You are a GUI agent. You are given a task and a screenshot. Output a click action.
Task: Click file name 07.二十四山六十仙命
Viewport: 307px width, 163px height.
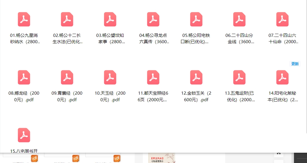(x=283, y=39)
